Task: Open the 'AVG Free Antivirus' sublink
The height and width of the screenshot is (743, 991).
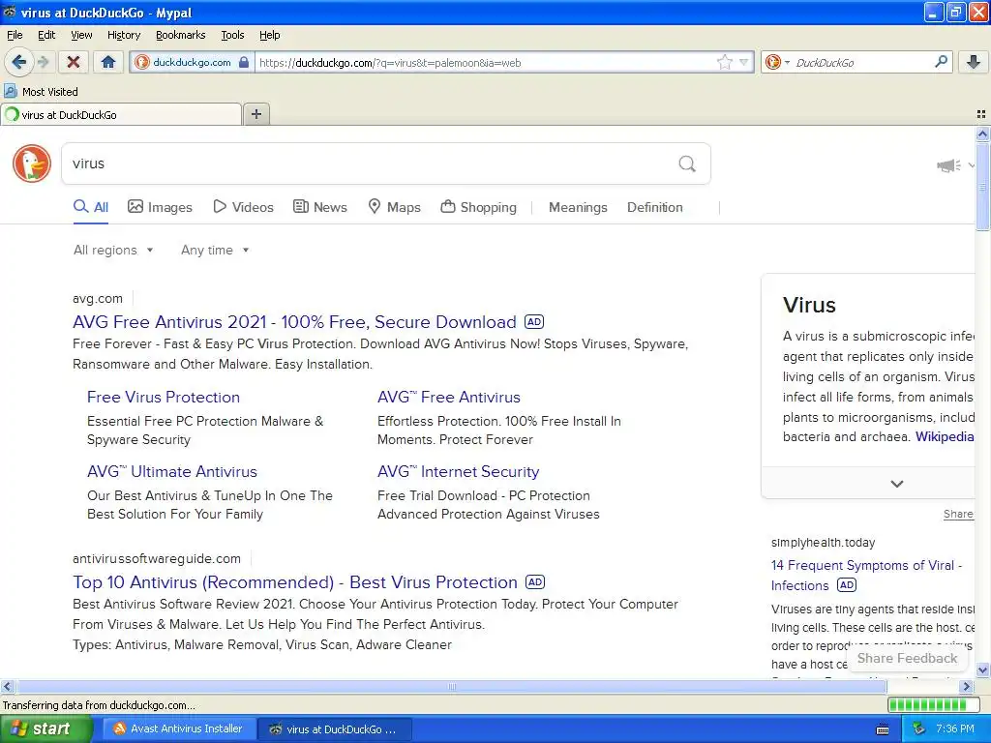Action: 449,398
